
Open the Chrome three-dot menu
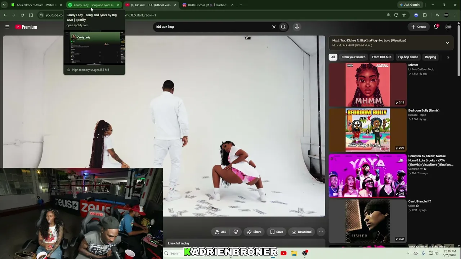pos(455,15)
